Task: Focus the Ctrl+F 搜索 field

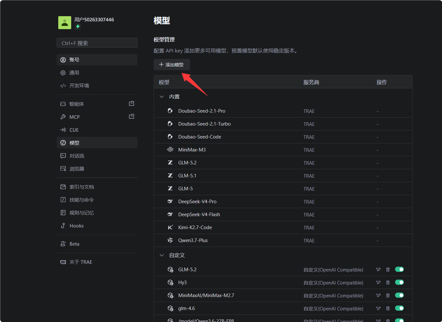Action: click(97, 43)
